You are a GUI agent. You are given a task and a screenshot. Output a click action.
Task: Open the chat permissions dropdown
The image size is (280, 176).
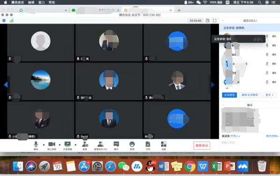coord(272,136)
